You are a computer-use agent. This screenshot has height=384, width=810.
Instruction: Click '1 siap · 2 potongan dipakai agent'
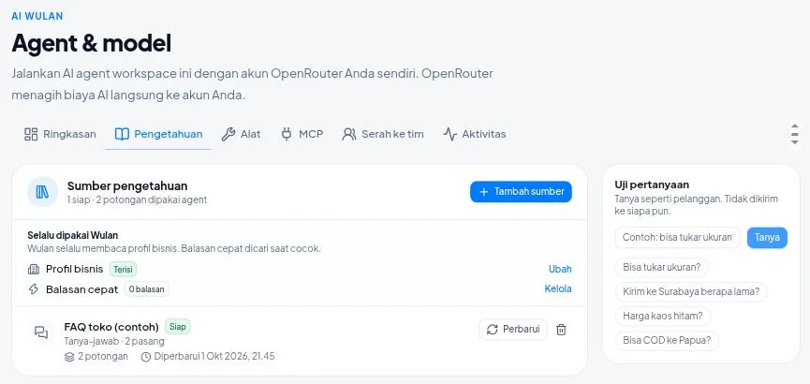pyautogui.click(x=137, y=200)
